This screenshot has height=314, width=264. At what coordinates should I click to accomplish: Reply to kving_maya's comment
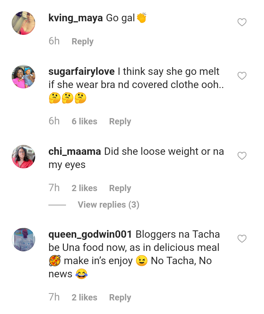[82, 41]
